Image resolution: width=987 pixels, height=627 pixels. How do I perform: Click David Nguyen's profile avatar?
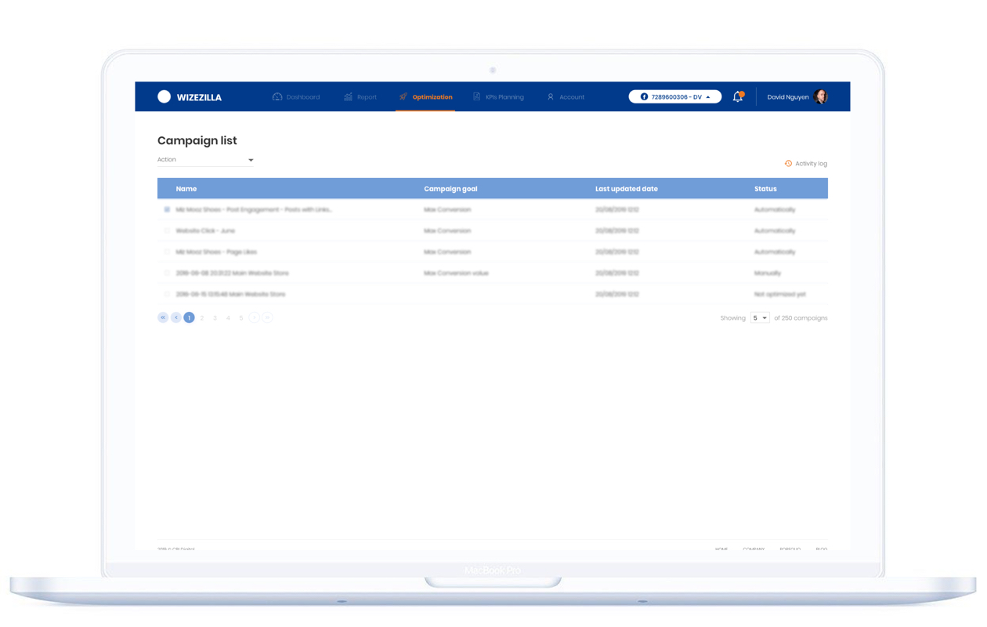point(820,97)
